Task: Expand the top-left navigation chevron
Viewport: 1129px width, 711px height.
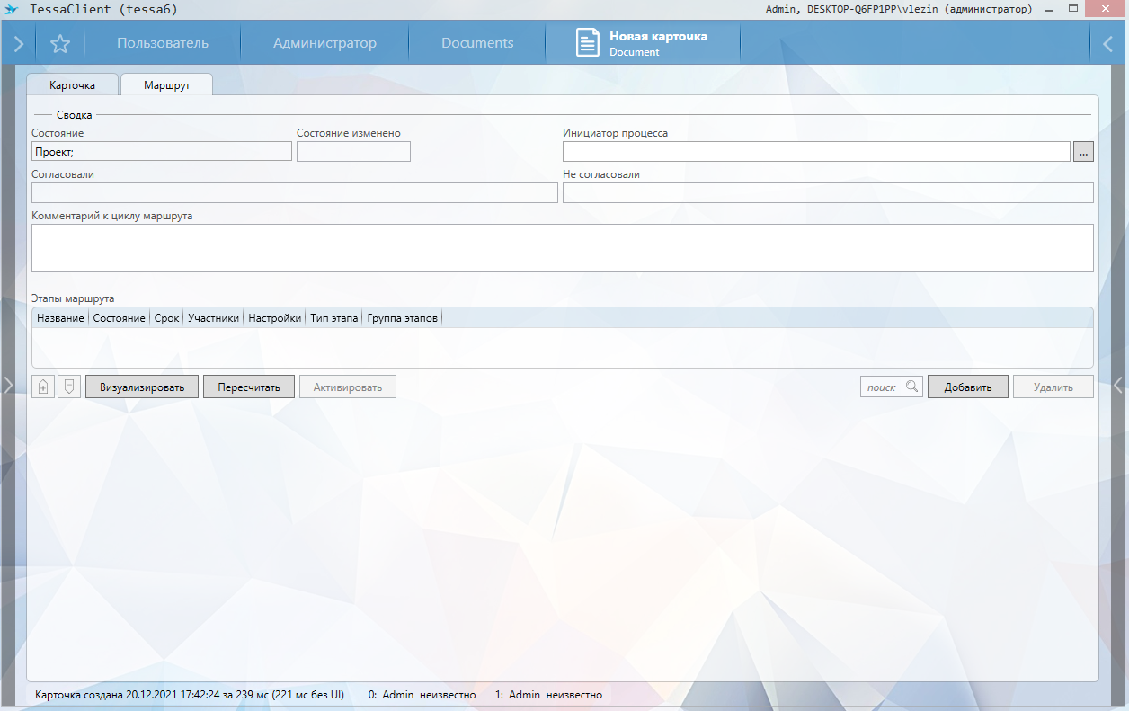Action: 19,43
